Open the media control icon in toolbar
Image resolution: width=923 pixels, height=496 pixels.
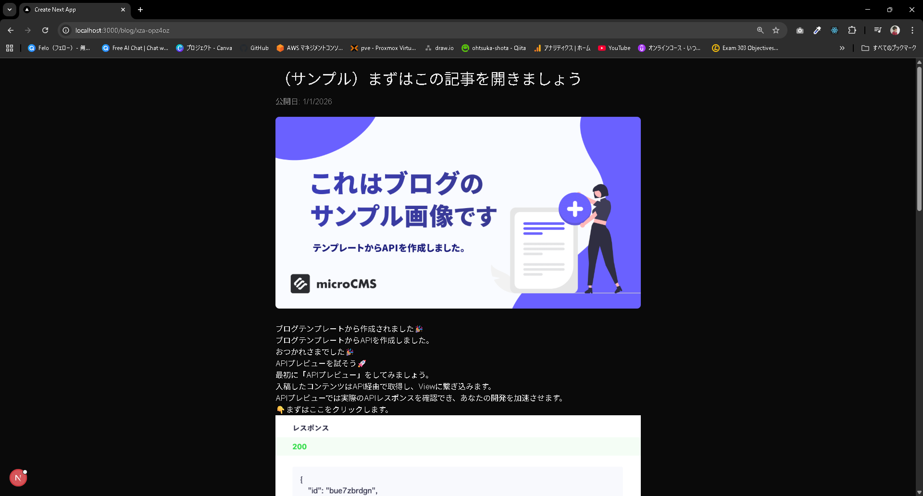[x=878, y=30]
